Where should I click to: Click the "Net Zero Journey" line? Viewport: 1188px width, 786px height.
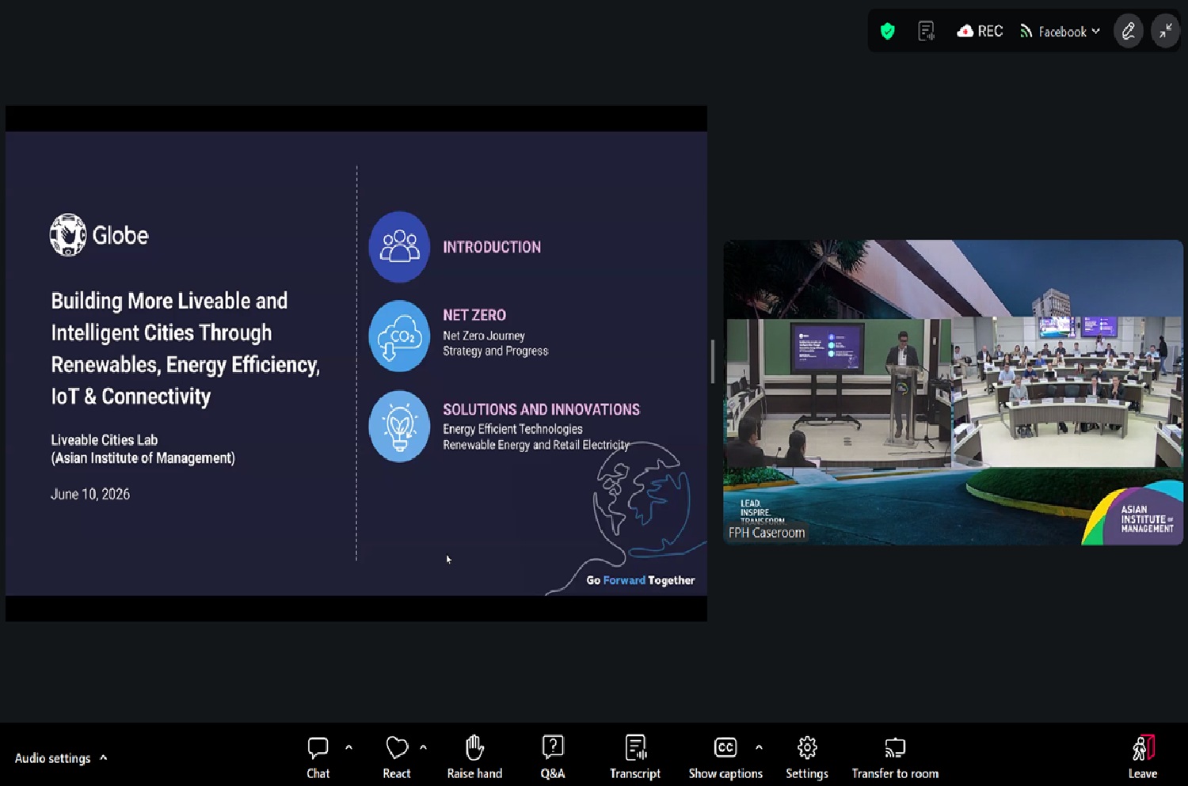pyautogui.click(x=484, y=336)
